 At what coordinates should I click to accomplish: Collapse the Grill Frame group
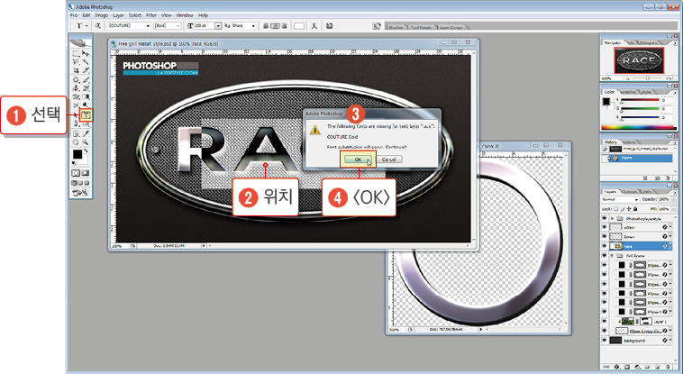[x=612, y=256]
